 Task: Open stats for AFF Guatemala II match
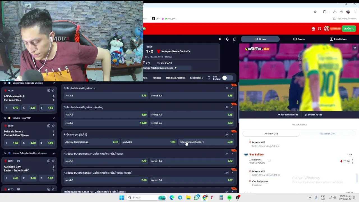(49, 91)
